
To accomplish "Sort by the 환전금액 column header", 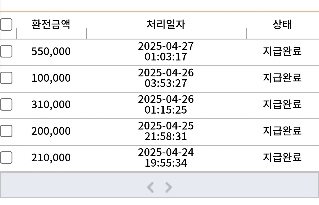I will point(51,24).
